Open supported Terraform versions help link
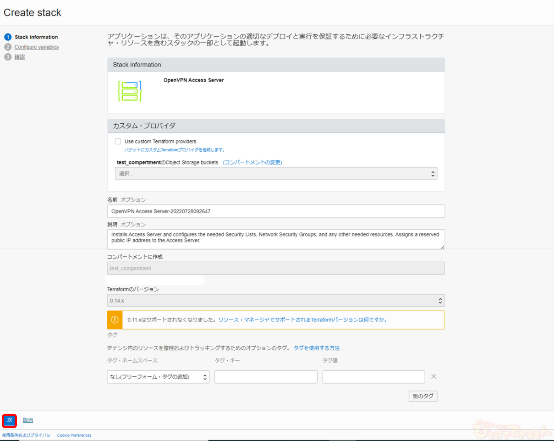This screenshot has width=554, height=441. click(303, 320)
